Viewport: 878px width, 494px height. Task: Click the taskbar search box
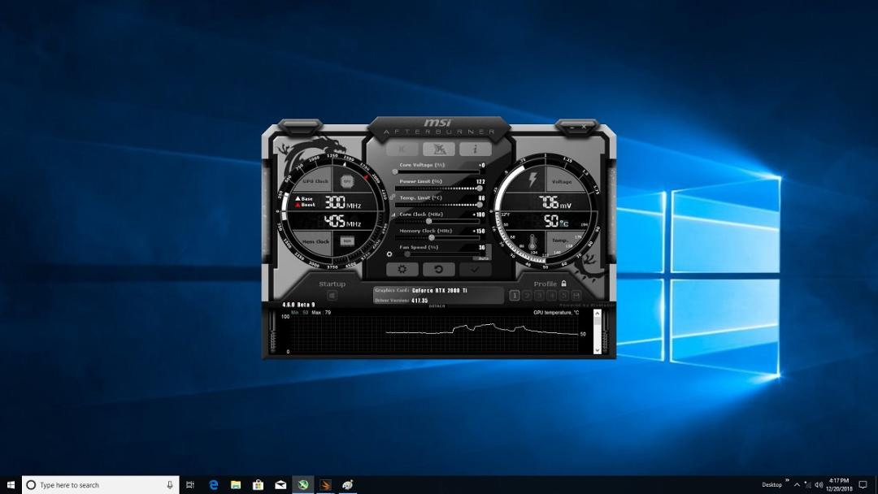(x=101, y=484)
